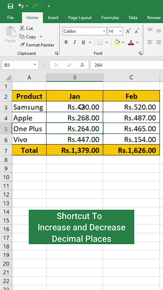163x290 pixels.
Task: Click the Cut scissors icon
Action: pyautogui.click(x=22, y=28)
